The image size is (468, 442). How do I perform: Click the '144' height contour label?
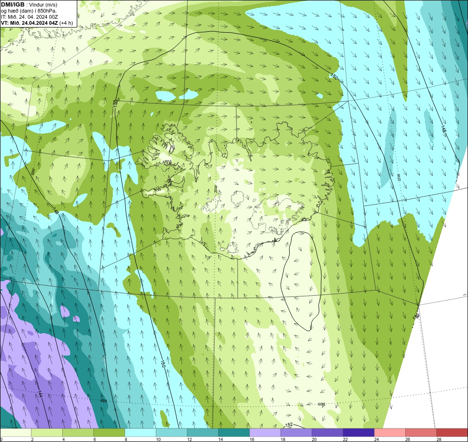40,394
